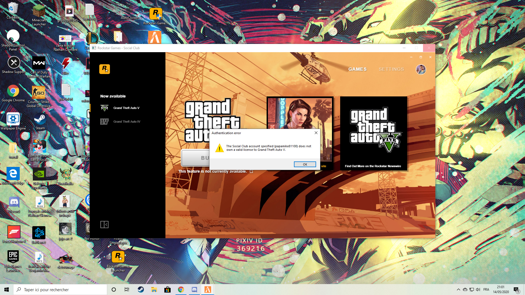Viewport: 525px width, 295px height.
Task: Open carte histoire Nathan Clement file
Action: pyautogui.click(x=65, y=43)
